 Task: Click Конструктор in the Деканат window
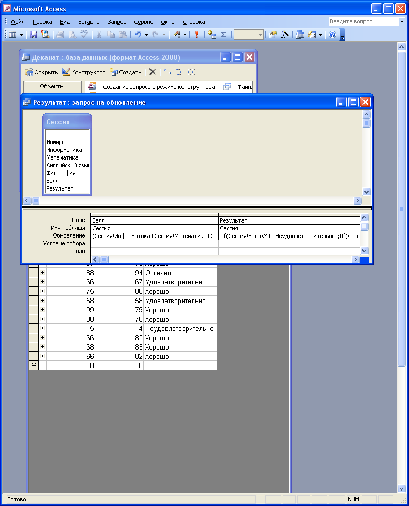[x=84, y=72]
